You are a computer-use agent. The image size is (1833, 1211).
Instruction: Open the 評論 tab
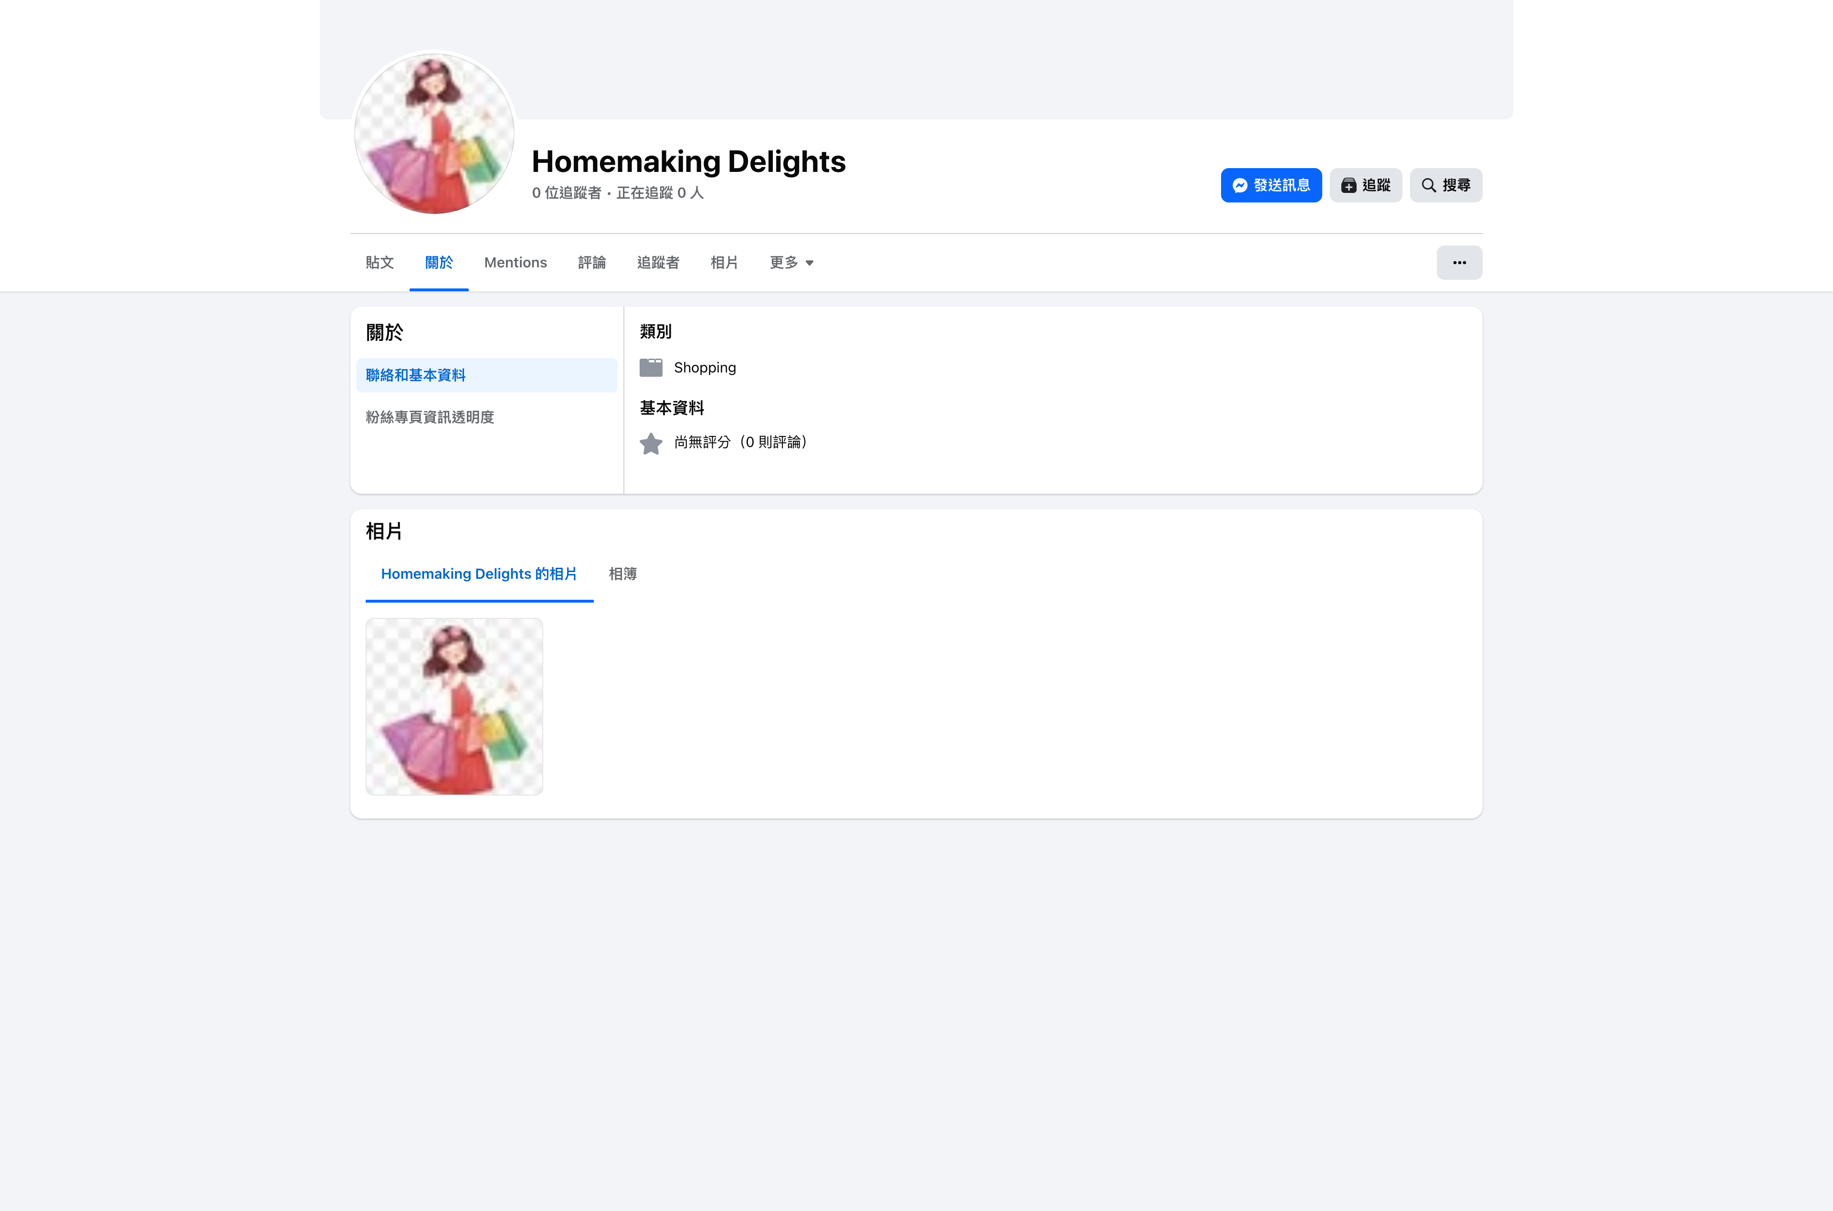pos(592,263)
